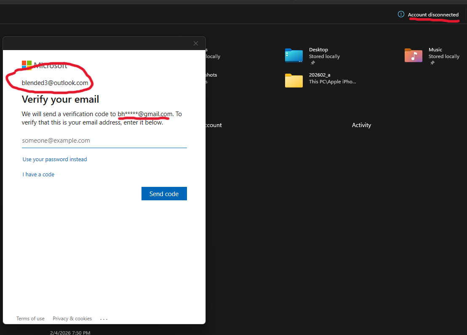This screenshot has height=335, width=467.
Task: Open the Desktop folder icon
Action: 294,56
